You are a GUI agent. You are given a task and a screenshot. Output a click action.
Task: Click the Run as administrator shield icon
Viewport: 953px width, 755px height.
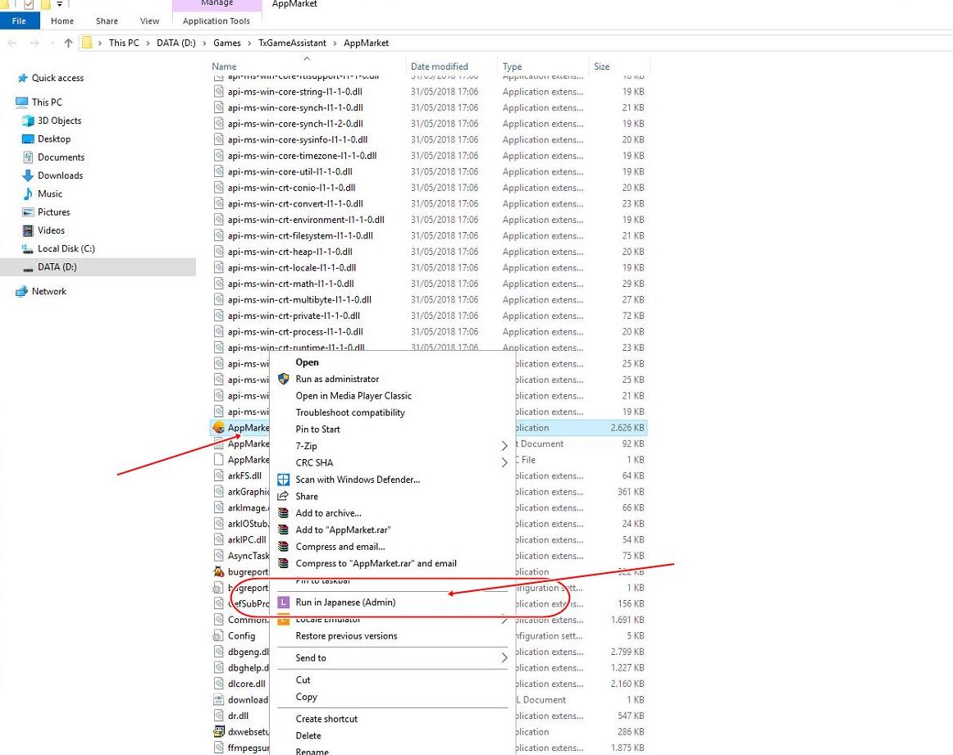click(x=283, y=379)
